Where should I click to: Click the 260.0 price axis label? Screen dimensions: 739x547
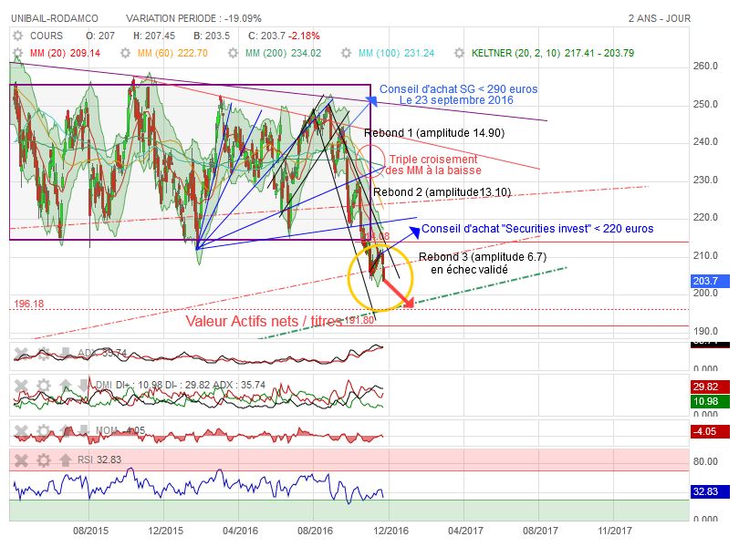coord(705,66)
